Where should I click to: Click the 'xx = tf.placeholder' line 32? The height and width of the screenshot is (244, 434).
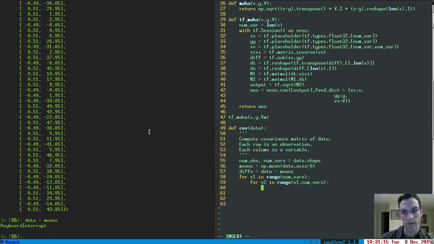click(314, 36)
